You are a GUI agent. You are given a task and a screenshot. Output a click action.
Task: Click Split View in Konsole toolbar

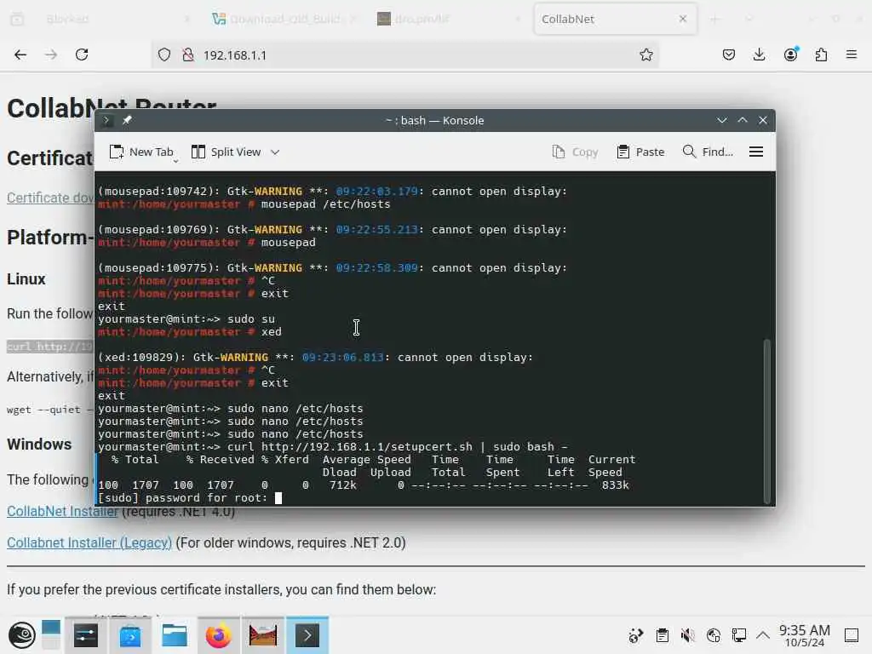(x=226, y=152)
